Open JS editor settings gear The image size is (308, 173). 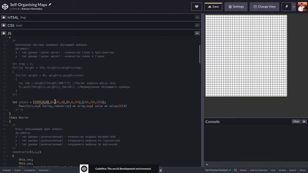pos(3,33)
